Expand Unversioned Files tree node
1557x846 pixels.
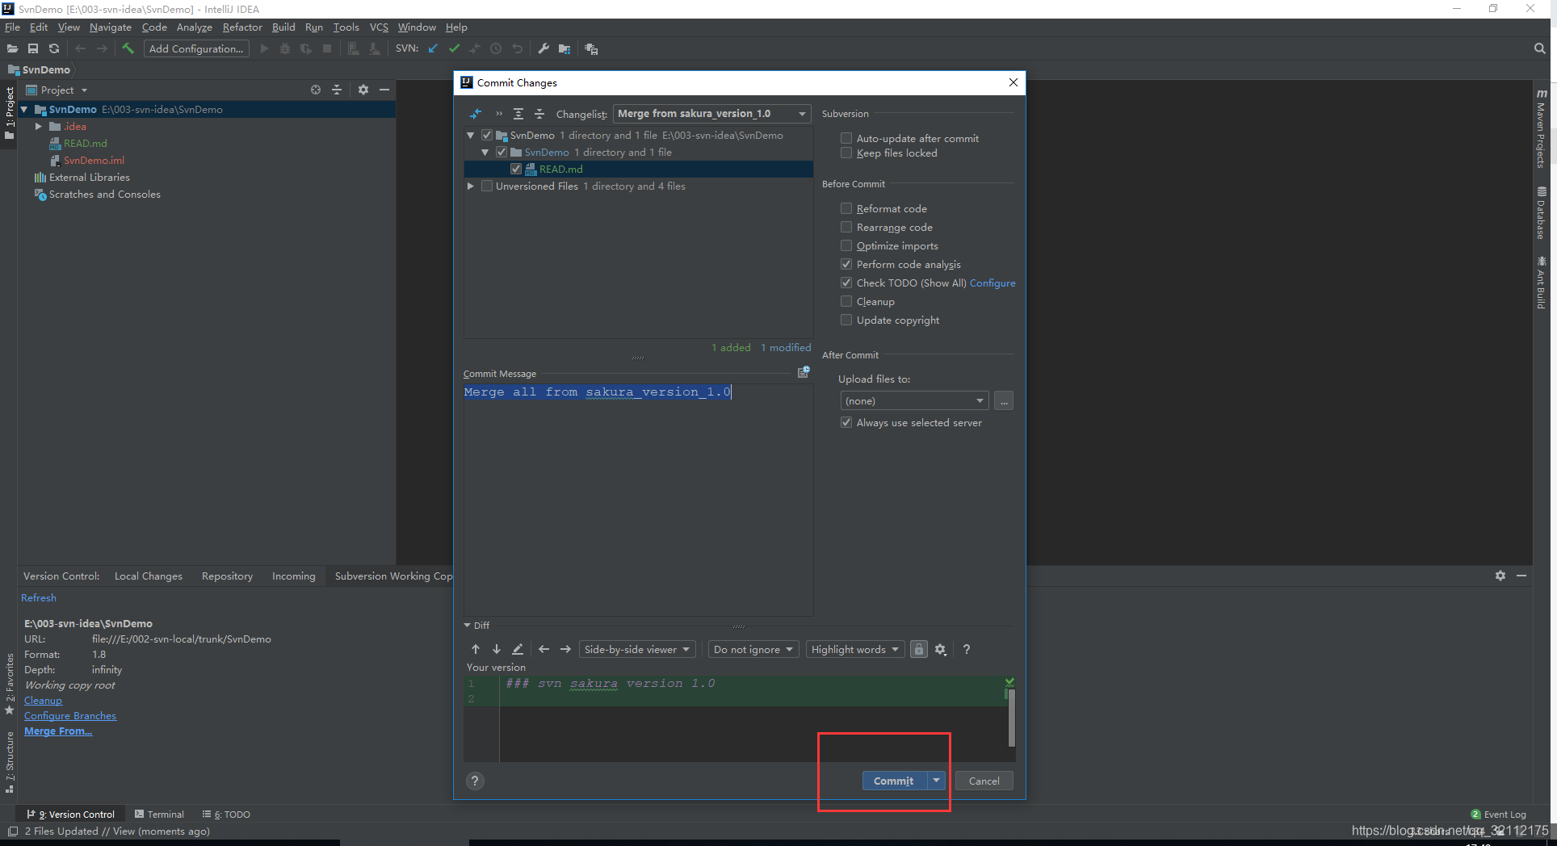click(x=471, y=186)
